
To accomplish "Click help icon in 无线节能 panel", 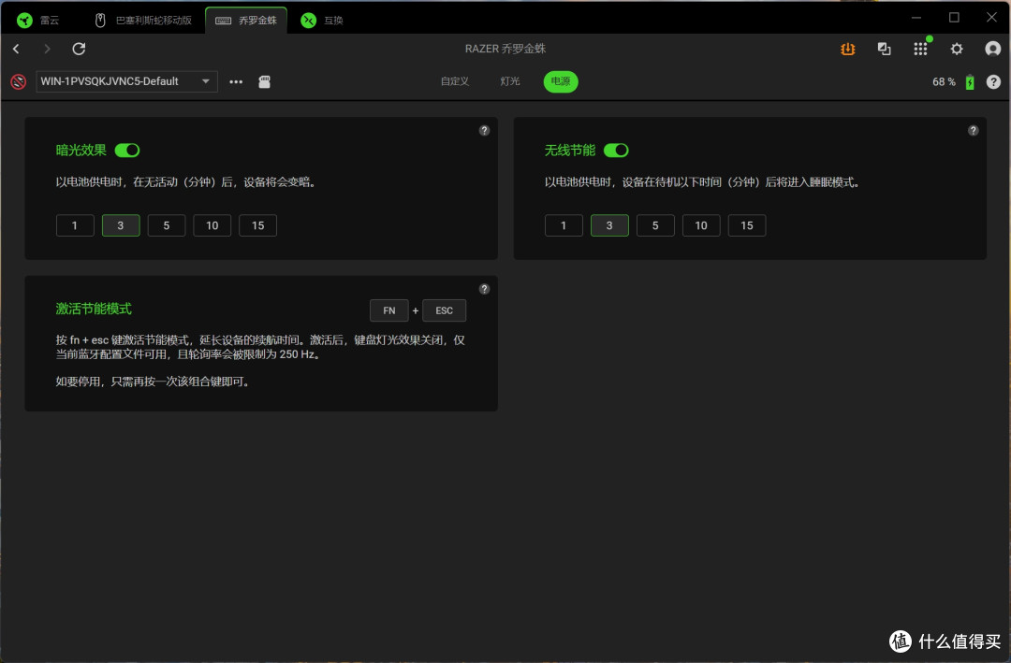I will tap(973, 131).
